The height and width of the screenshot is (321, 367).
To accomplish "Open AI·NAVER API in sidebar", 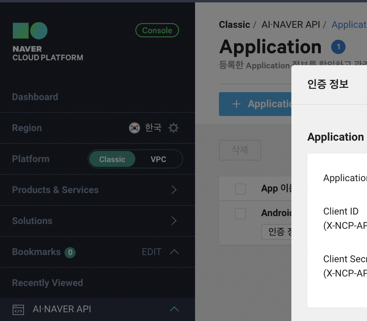I will [98, 309].
